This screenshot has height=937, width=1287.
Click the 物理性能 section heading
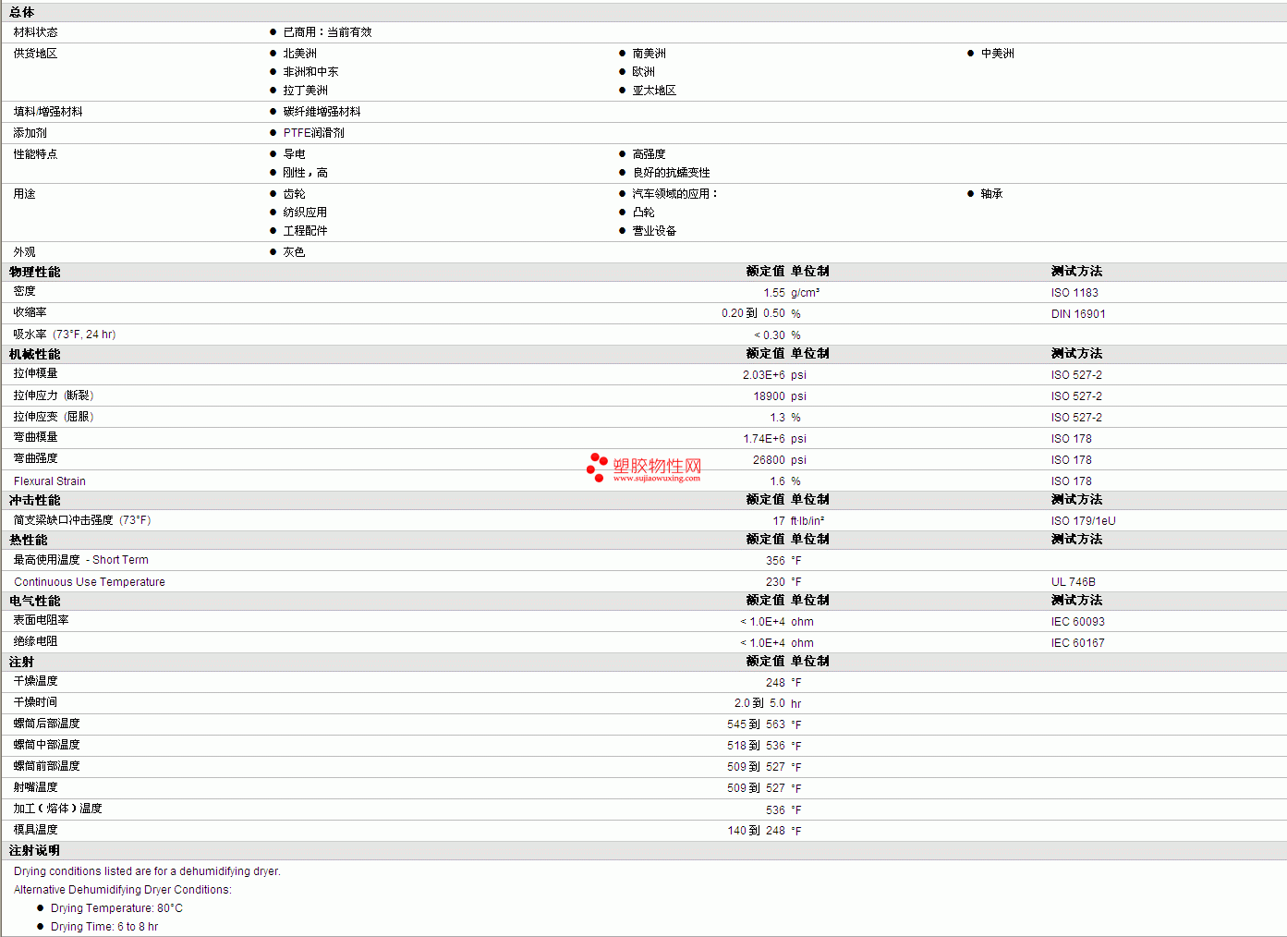pyautogui.click(x=35, y=272)
